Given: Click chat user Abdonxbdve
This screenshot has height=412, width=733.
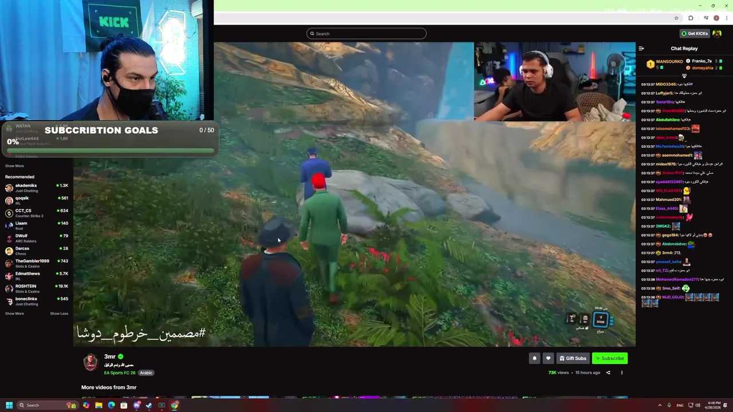Looking at the screenshot, I should pos(674,244).
